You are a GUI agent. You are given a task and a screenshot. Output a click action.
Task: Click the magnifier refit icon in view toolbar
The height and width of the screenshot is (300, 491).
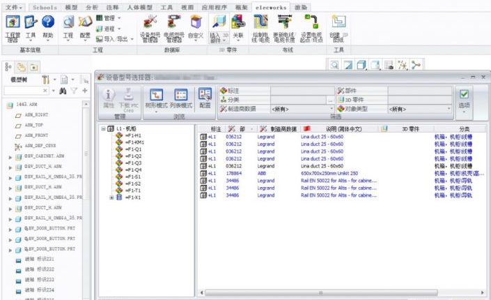coord(334,65)
